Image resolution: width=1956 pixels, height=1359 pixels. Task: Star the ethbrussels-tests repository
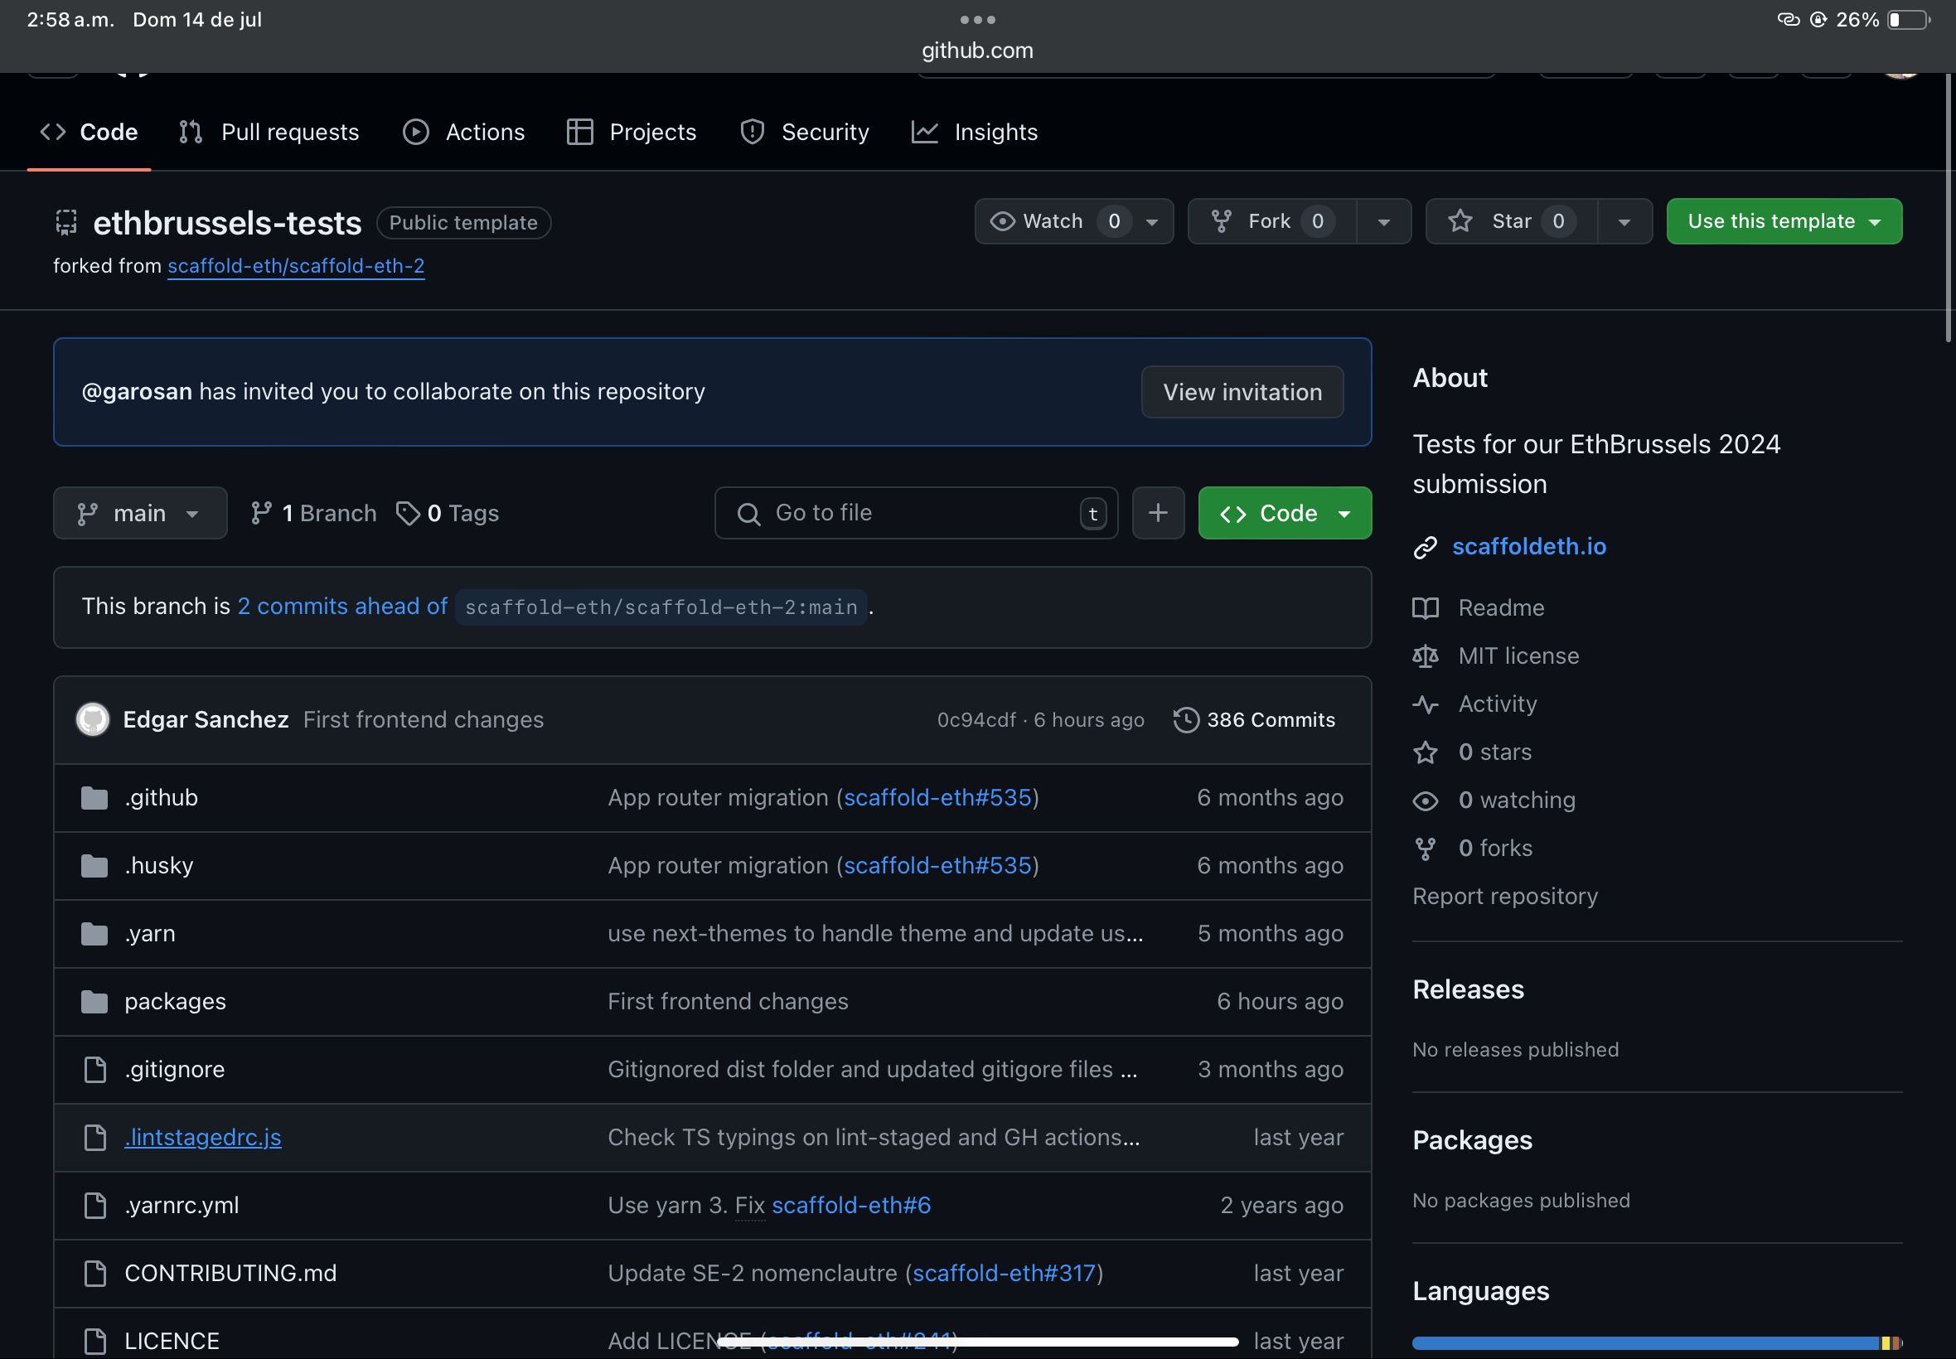(x=1512, y=221)
